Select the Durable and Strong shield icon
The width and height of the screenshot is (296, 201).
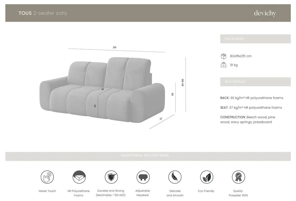pyautogui.click(x=111, y=177)
